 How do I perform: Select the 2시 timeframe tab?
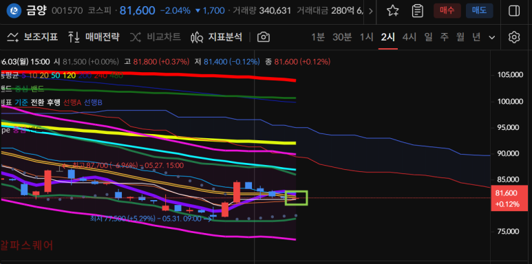click(387, 37)
